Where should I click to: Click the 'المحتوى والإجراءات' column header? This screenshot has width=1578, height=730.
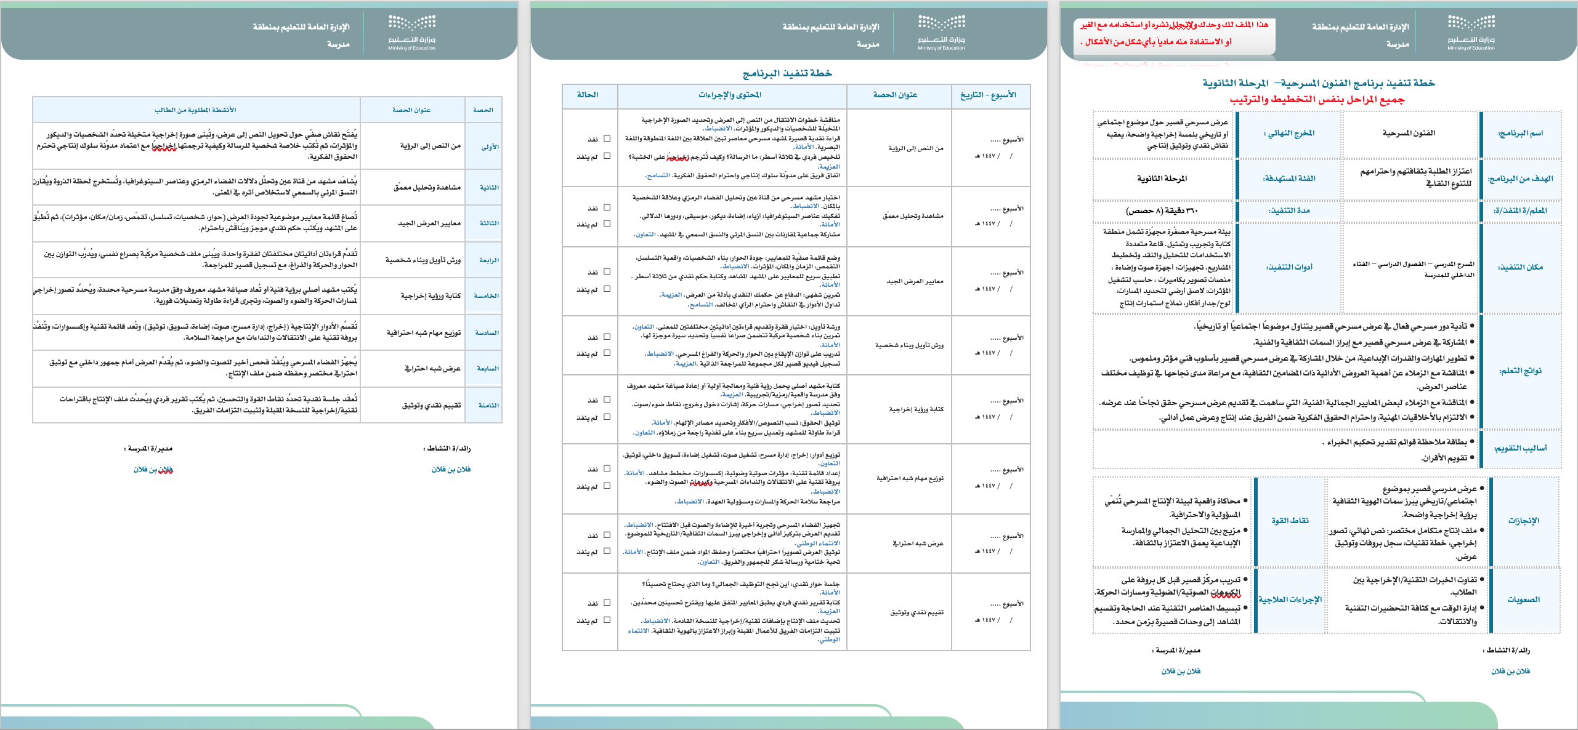(x=730, y=95)
